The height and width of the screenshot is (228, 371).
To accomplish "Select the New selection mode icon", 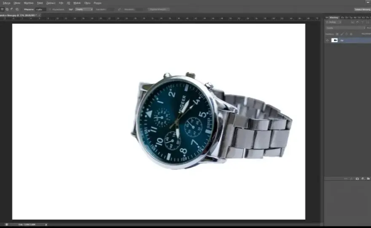I will (x=2, y=9).
